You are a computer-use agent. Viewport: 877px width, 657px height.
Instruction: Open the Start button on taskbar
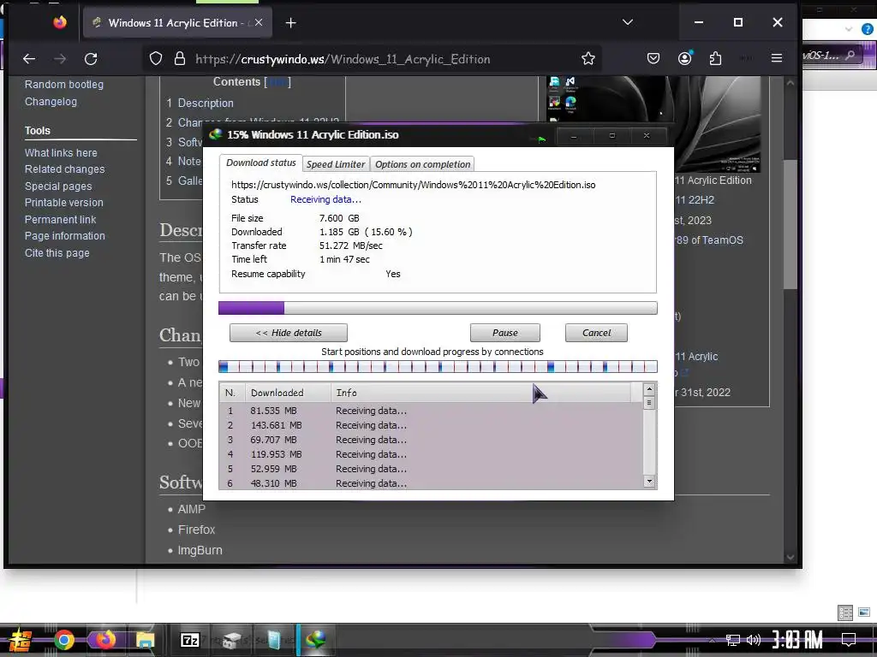pos(21,640)
